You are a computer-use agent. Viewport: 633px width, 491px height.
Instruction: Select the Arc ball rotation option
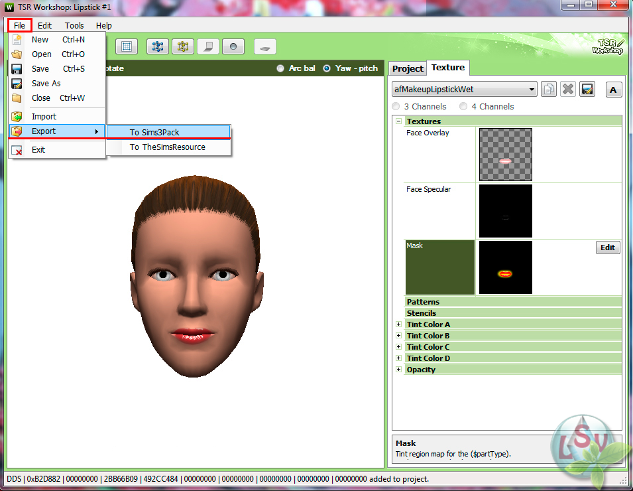coord(280,68)
